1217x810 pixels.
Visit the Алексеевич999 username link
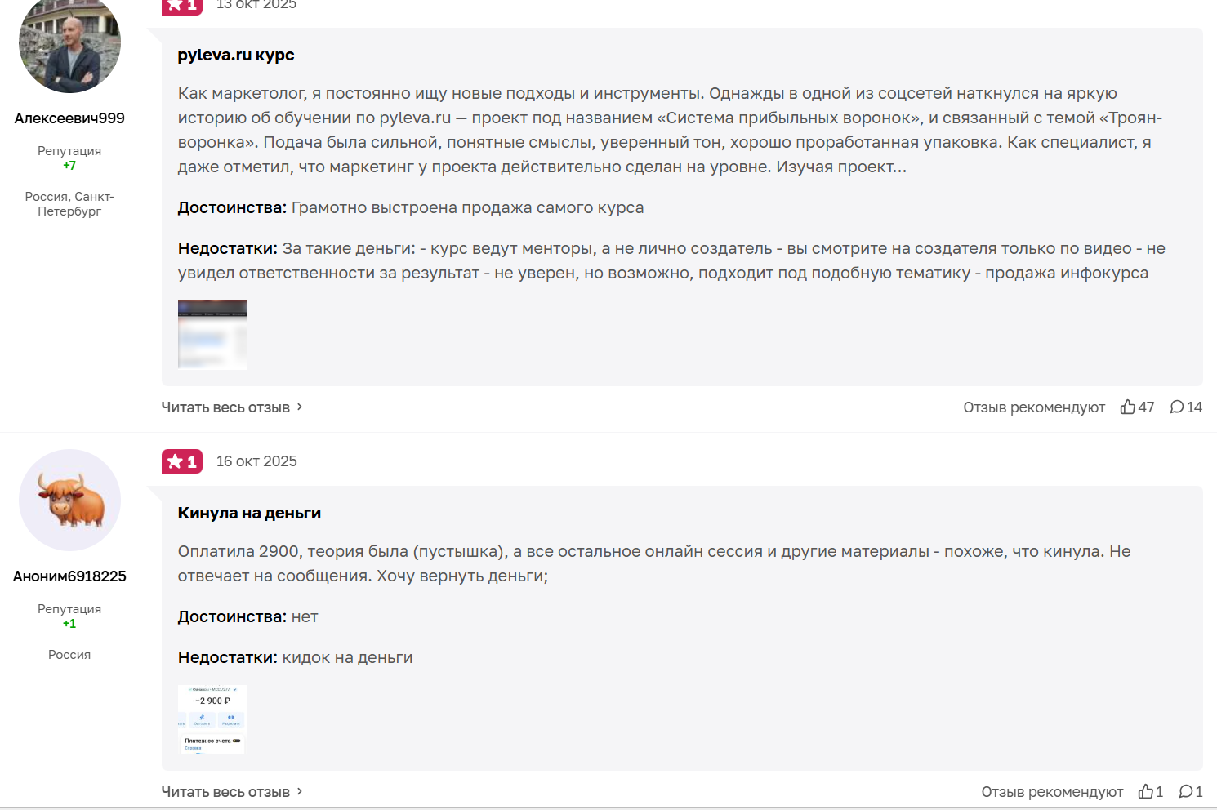click(69, 118)
